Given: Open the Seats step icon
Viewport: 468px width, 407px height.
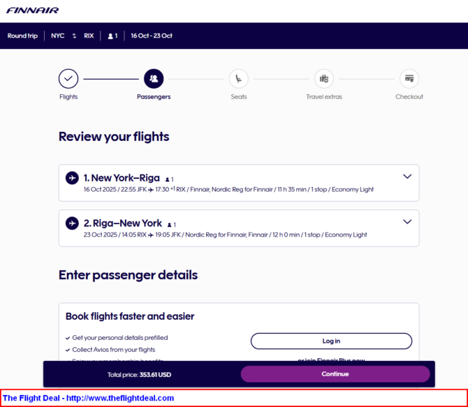Looking at the screenshot, I should (239, 79).
